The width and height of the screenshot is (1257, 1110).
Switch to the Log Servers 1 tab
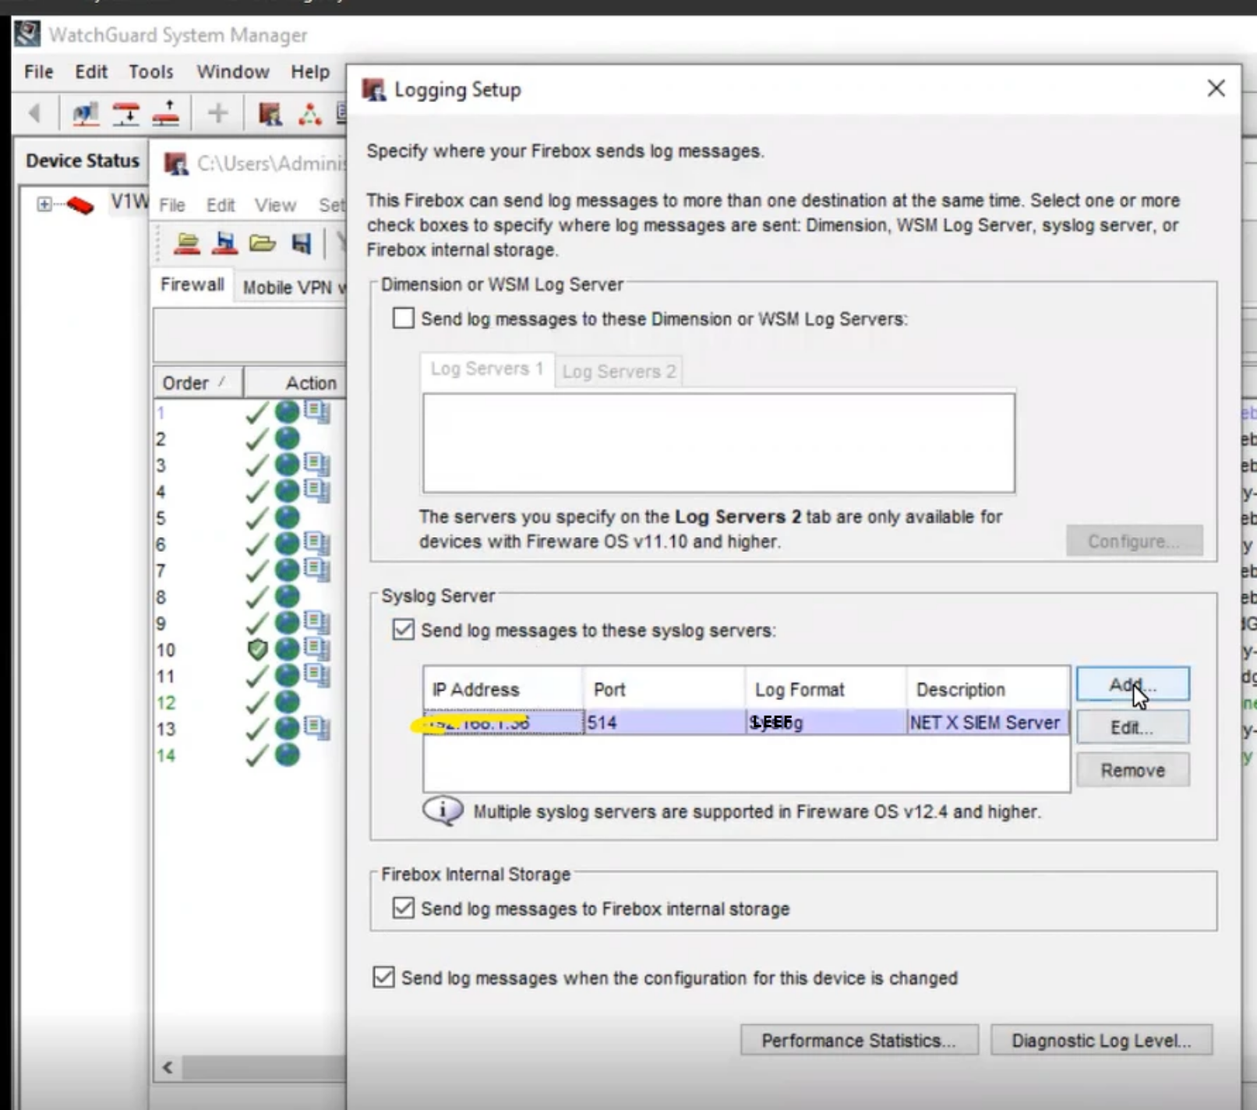click(x=487, y=369)
